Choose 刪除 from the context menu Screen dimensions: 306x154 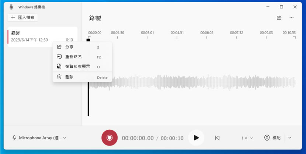point(82,77)
